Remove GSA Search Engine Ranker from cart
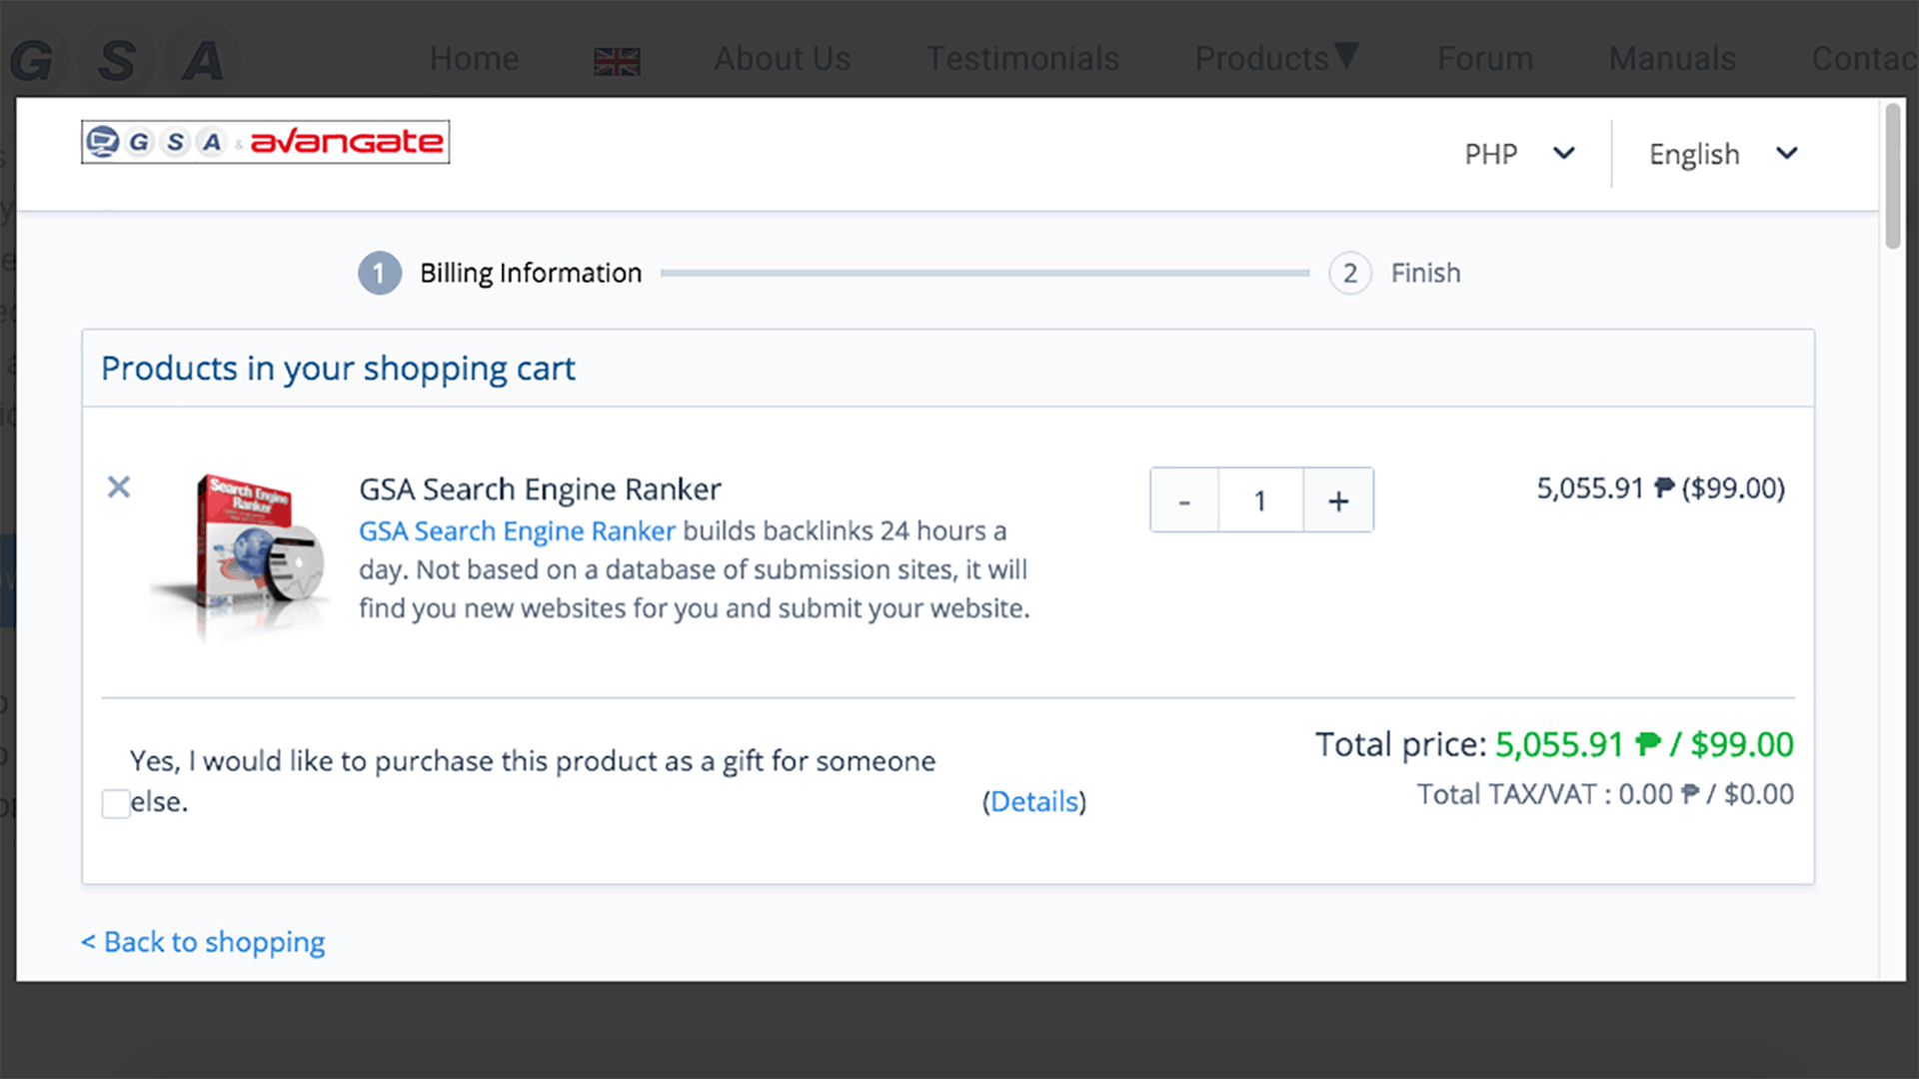Image resolution: width=1919 pixels, height=1079 pixels. pyautogui.click(x=119, y=488)
